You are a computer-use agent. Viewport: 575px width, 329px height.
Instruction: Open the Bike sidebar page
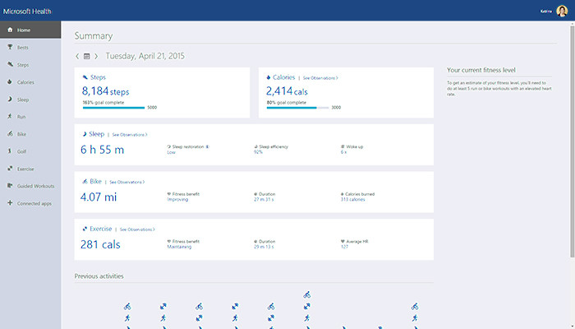point(30,134)
